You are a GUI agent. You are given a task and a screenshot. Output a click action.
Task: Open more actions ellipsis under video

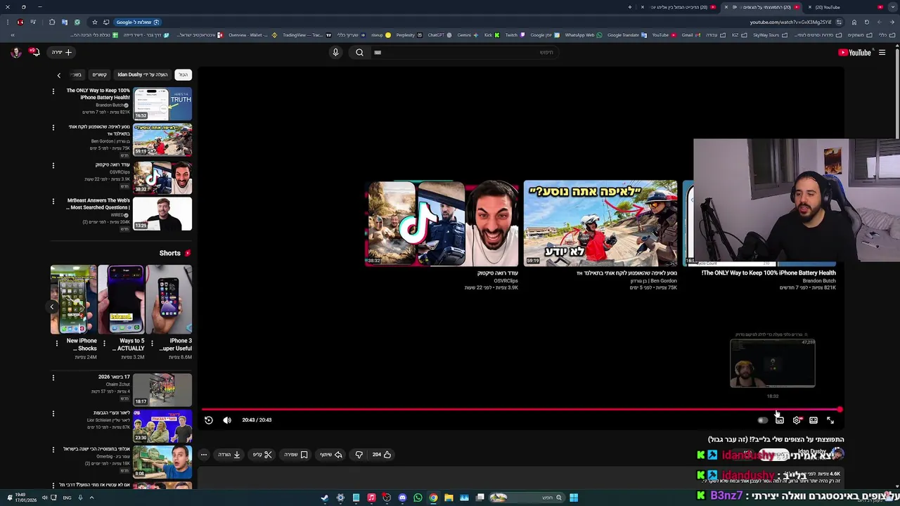[x=204, y=455]
